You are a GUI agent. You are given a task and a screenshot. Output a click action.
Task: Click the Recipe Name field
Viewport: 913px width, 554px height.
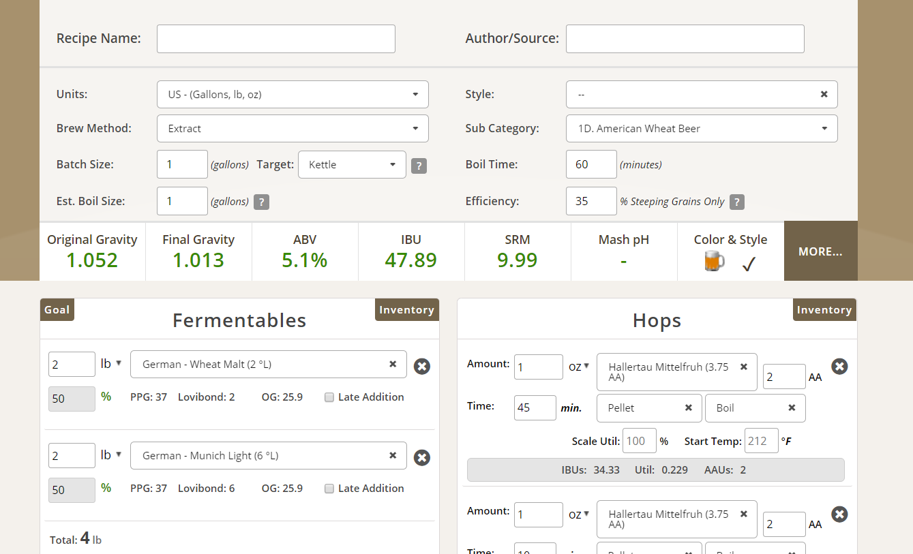click(x=276, y=39)
